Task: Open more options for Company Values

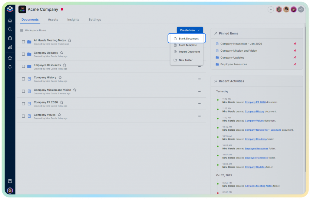Action: (x=200, y=116)
